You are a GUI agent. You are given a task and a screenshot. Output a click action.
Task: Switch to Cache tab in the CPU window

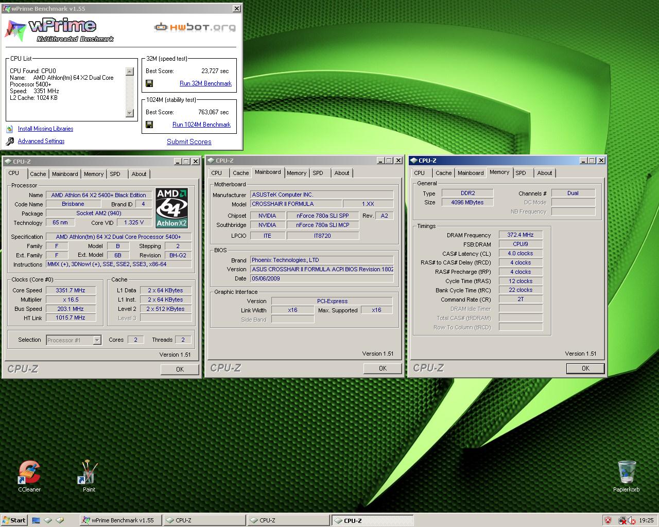click(x=38, y=174)
